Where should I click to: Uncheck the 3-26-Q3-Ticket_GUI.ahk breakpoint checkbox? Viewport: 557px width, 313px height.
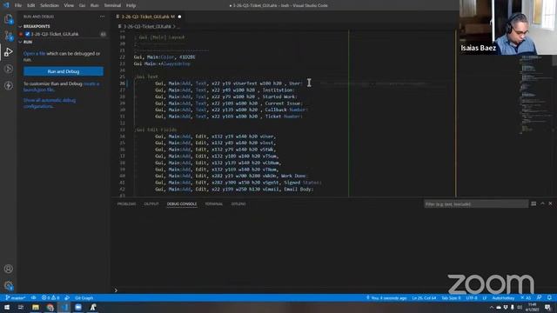tap(27, 34)
